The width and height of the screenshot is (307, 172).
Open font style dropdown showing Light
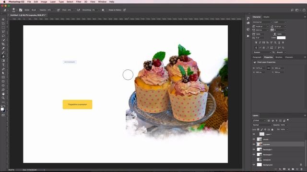coord(280,22)
